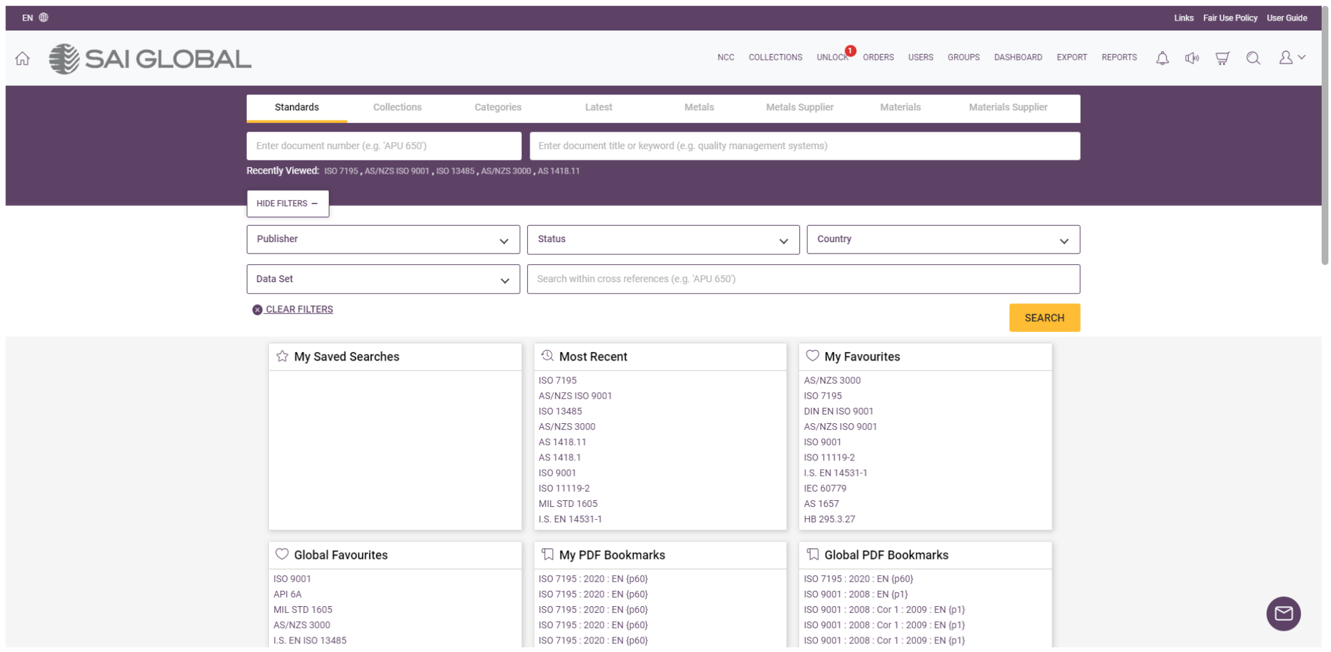Screen dimensions: 1331x652
Task: Open MIL STD 1605 in Most Recent
Action: (x=568, y=504)
